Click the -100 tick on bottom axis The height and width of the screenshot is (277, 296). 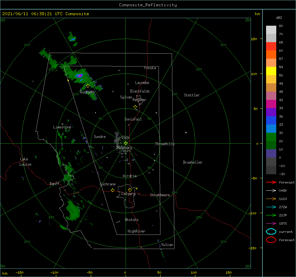[54, 272]
